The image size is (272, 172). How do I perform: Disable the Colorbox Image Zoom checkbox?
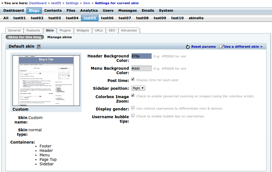click(133, 96)
